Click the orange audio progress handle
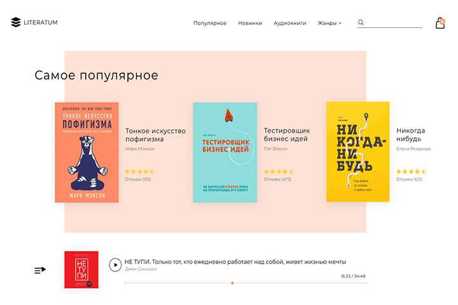This screenshot has height=305, width=458. [232, 283]
